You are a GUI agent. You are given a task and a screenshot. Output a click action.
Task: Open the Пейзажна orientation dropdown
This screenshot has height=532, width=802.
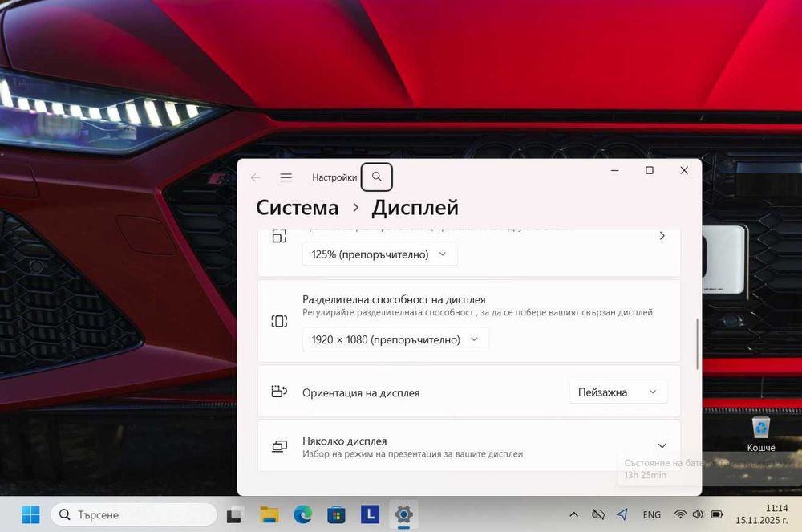point(618,392)
